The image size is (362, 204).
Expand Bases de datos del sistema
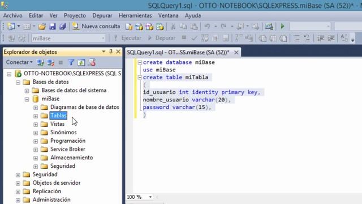[x=27, y=91]
